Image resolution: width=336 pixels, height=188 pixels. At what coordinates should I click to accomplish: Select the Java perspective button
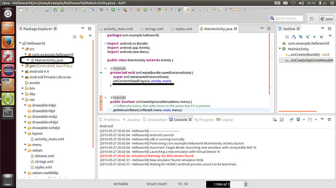[326, 19]
